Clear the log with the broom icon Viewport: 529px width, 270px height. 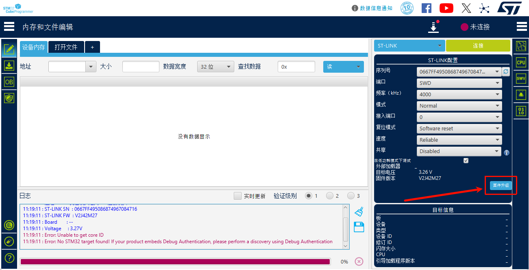(x=359, y=211)
